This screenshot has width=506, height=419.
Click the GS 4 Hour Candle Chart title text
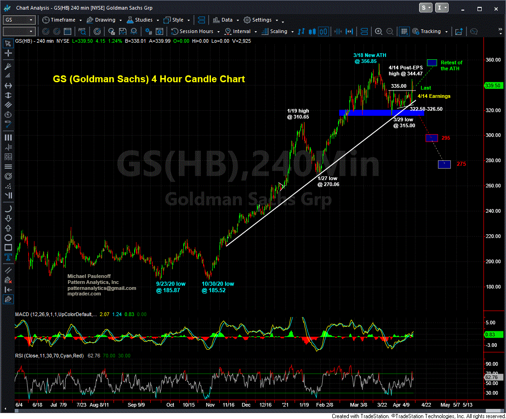pos(149,79)
